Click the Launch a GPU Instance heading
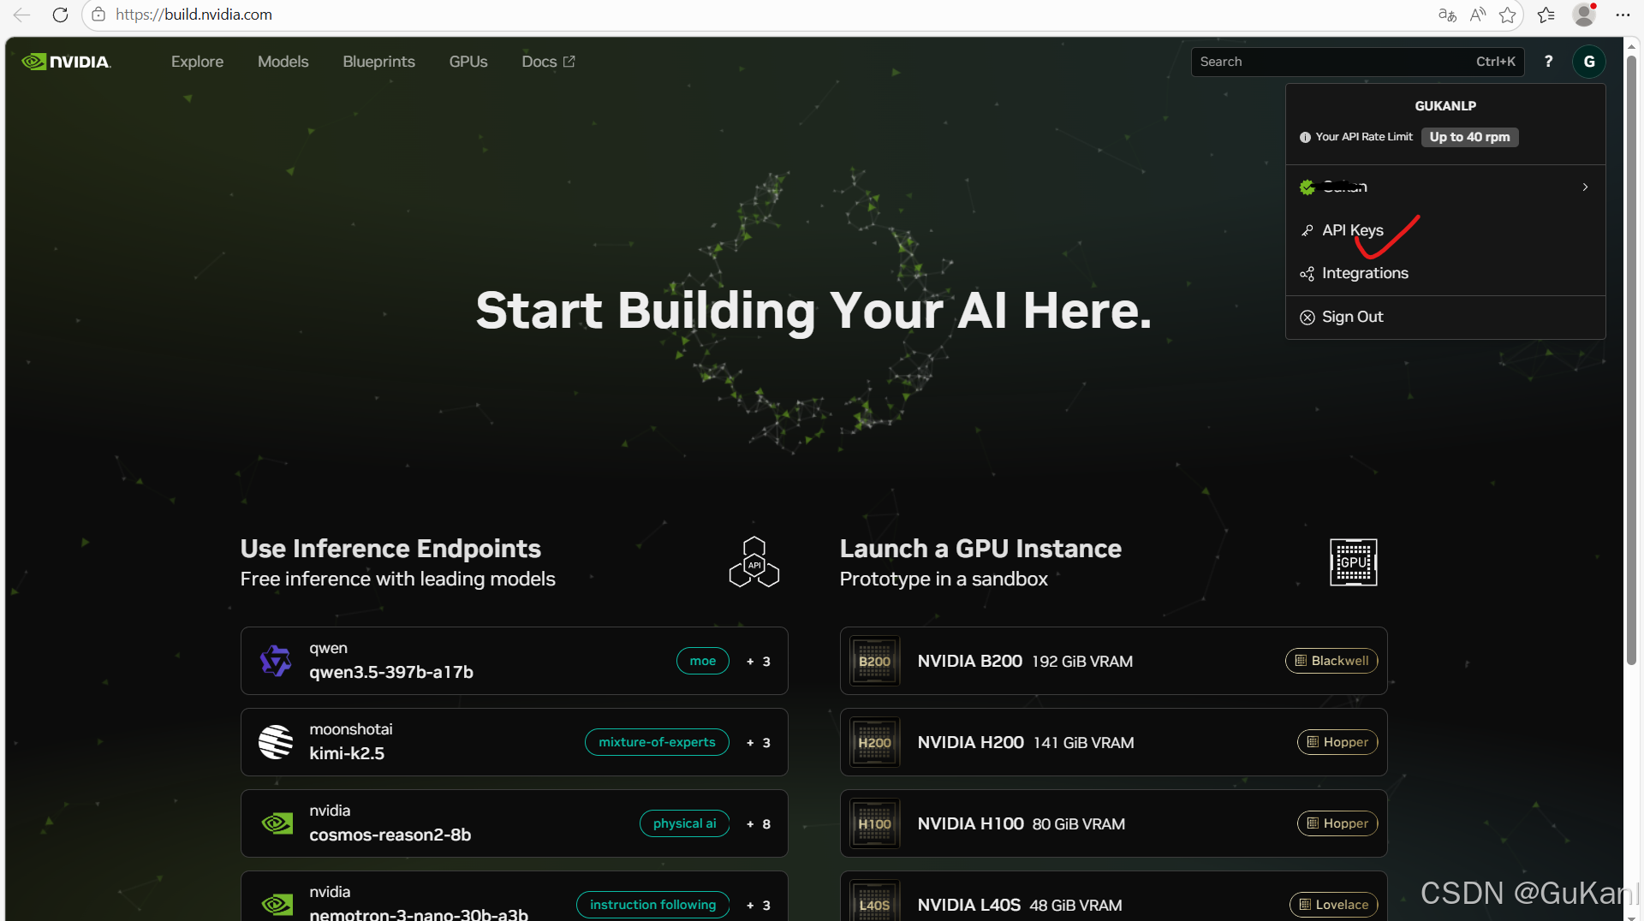Viewport: 1644px width, 921px height. coord(980,549)
